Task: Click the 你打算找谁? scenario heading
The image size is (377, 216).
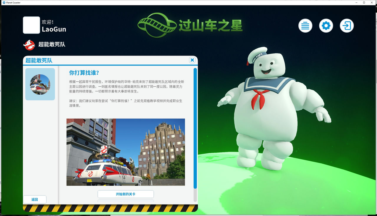Action: pos(84,73)
